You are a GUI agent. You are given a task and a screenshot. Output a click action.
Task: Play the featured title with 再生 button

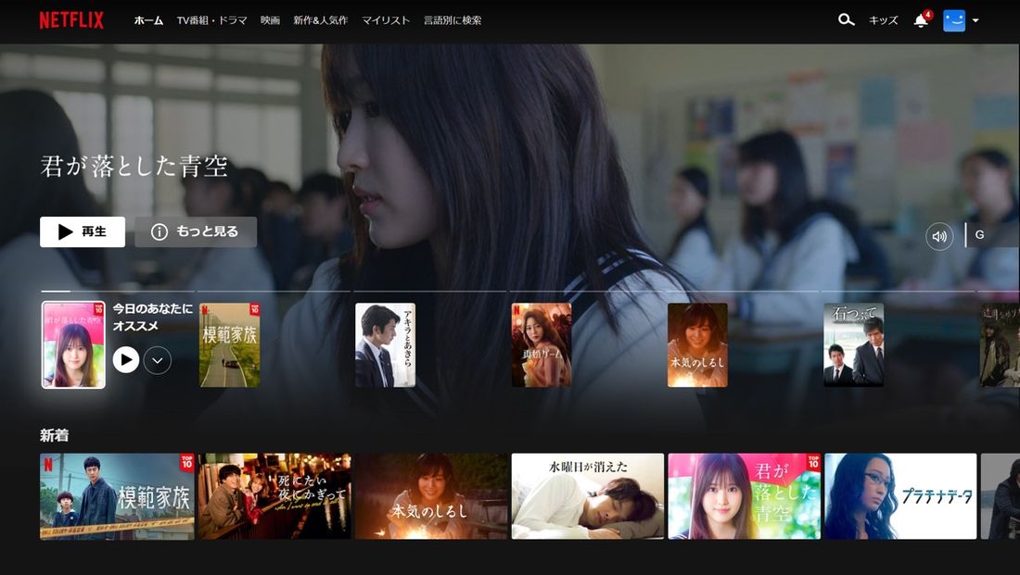[83, 232]
